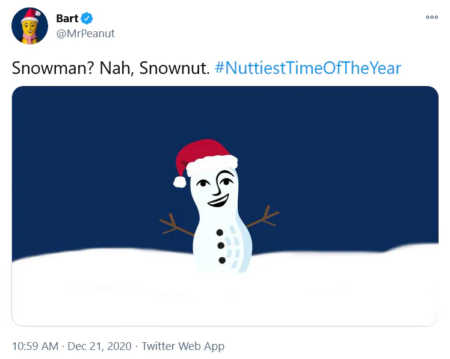This screenshot has width=450, height=359.
Task: Open the "Twitter Web App" source link
Action: click(x=183, y=346)
